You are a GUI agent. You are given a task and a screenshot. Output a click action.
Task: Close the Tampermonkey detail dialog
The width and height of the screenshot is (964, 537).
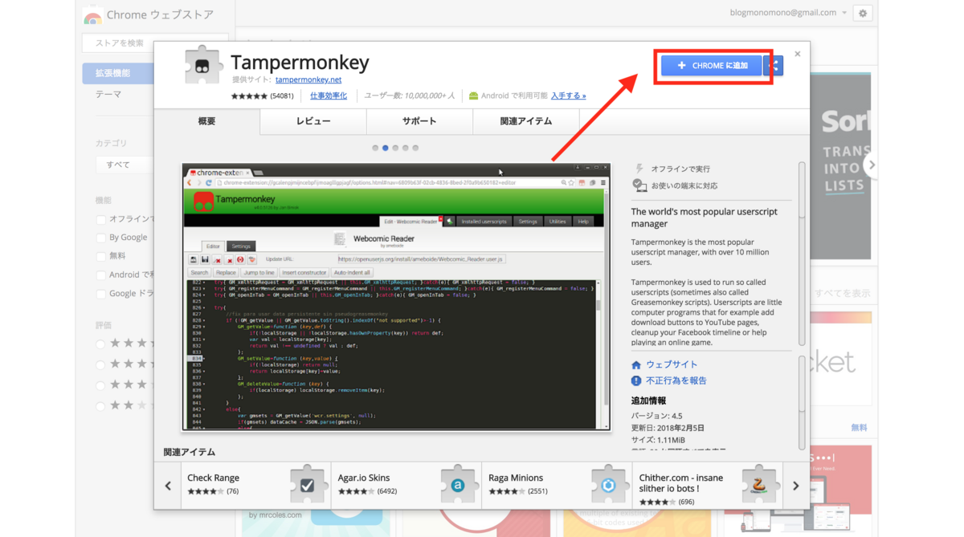coord(798,54)
